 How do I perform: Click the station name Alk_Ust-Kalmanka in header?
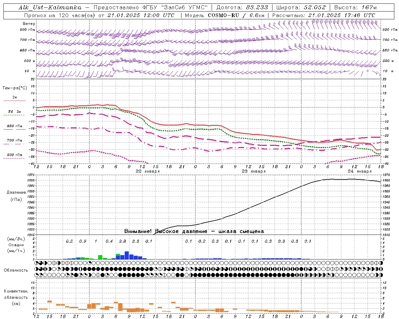(x=50, y=7)
